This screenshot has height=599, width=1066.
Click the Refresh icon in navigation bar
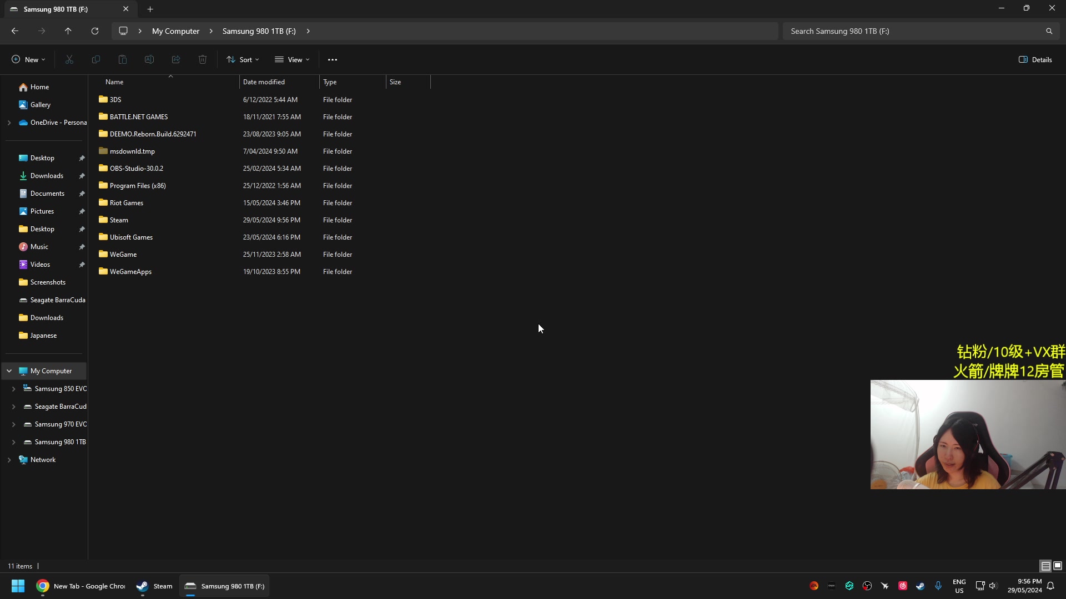[x=95, y=31]
